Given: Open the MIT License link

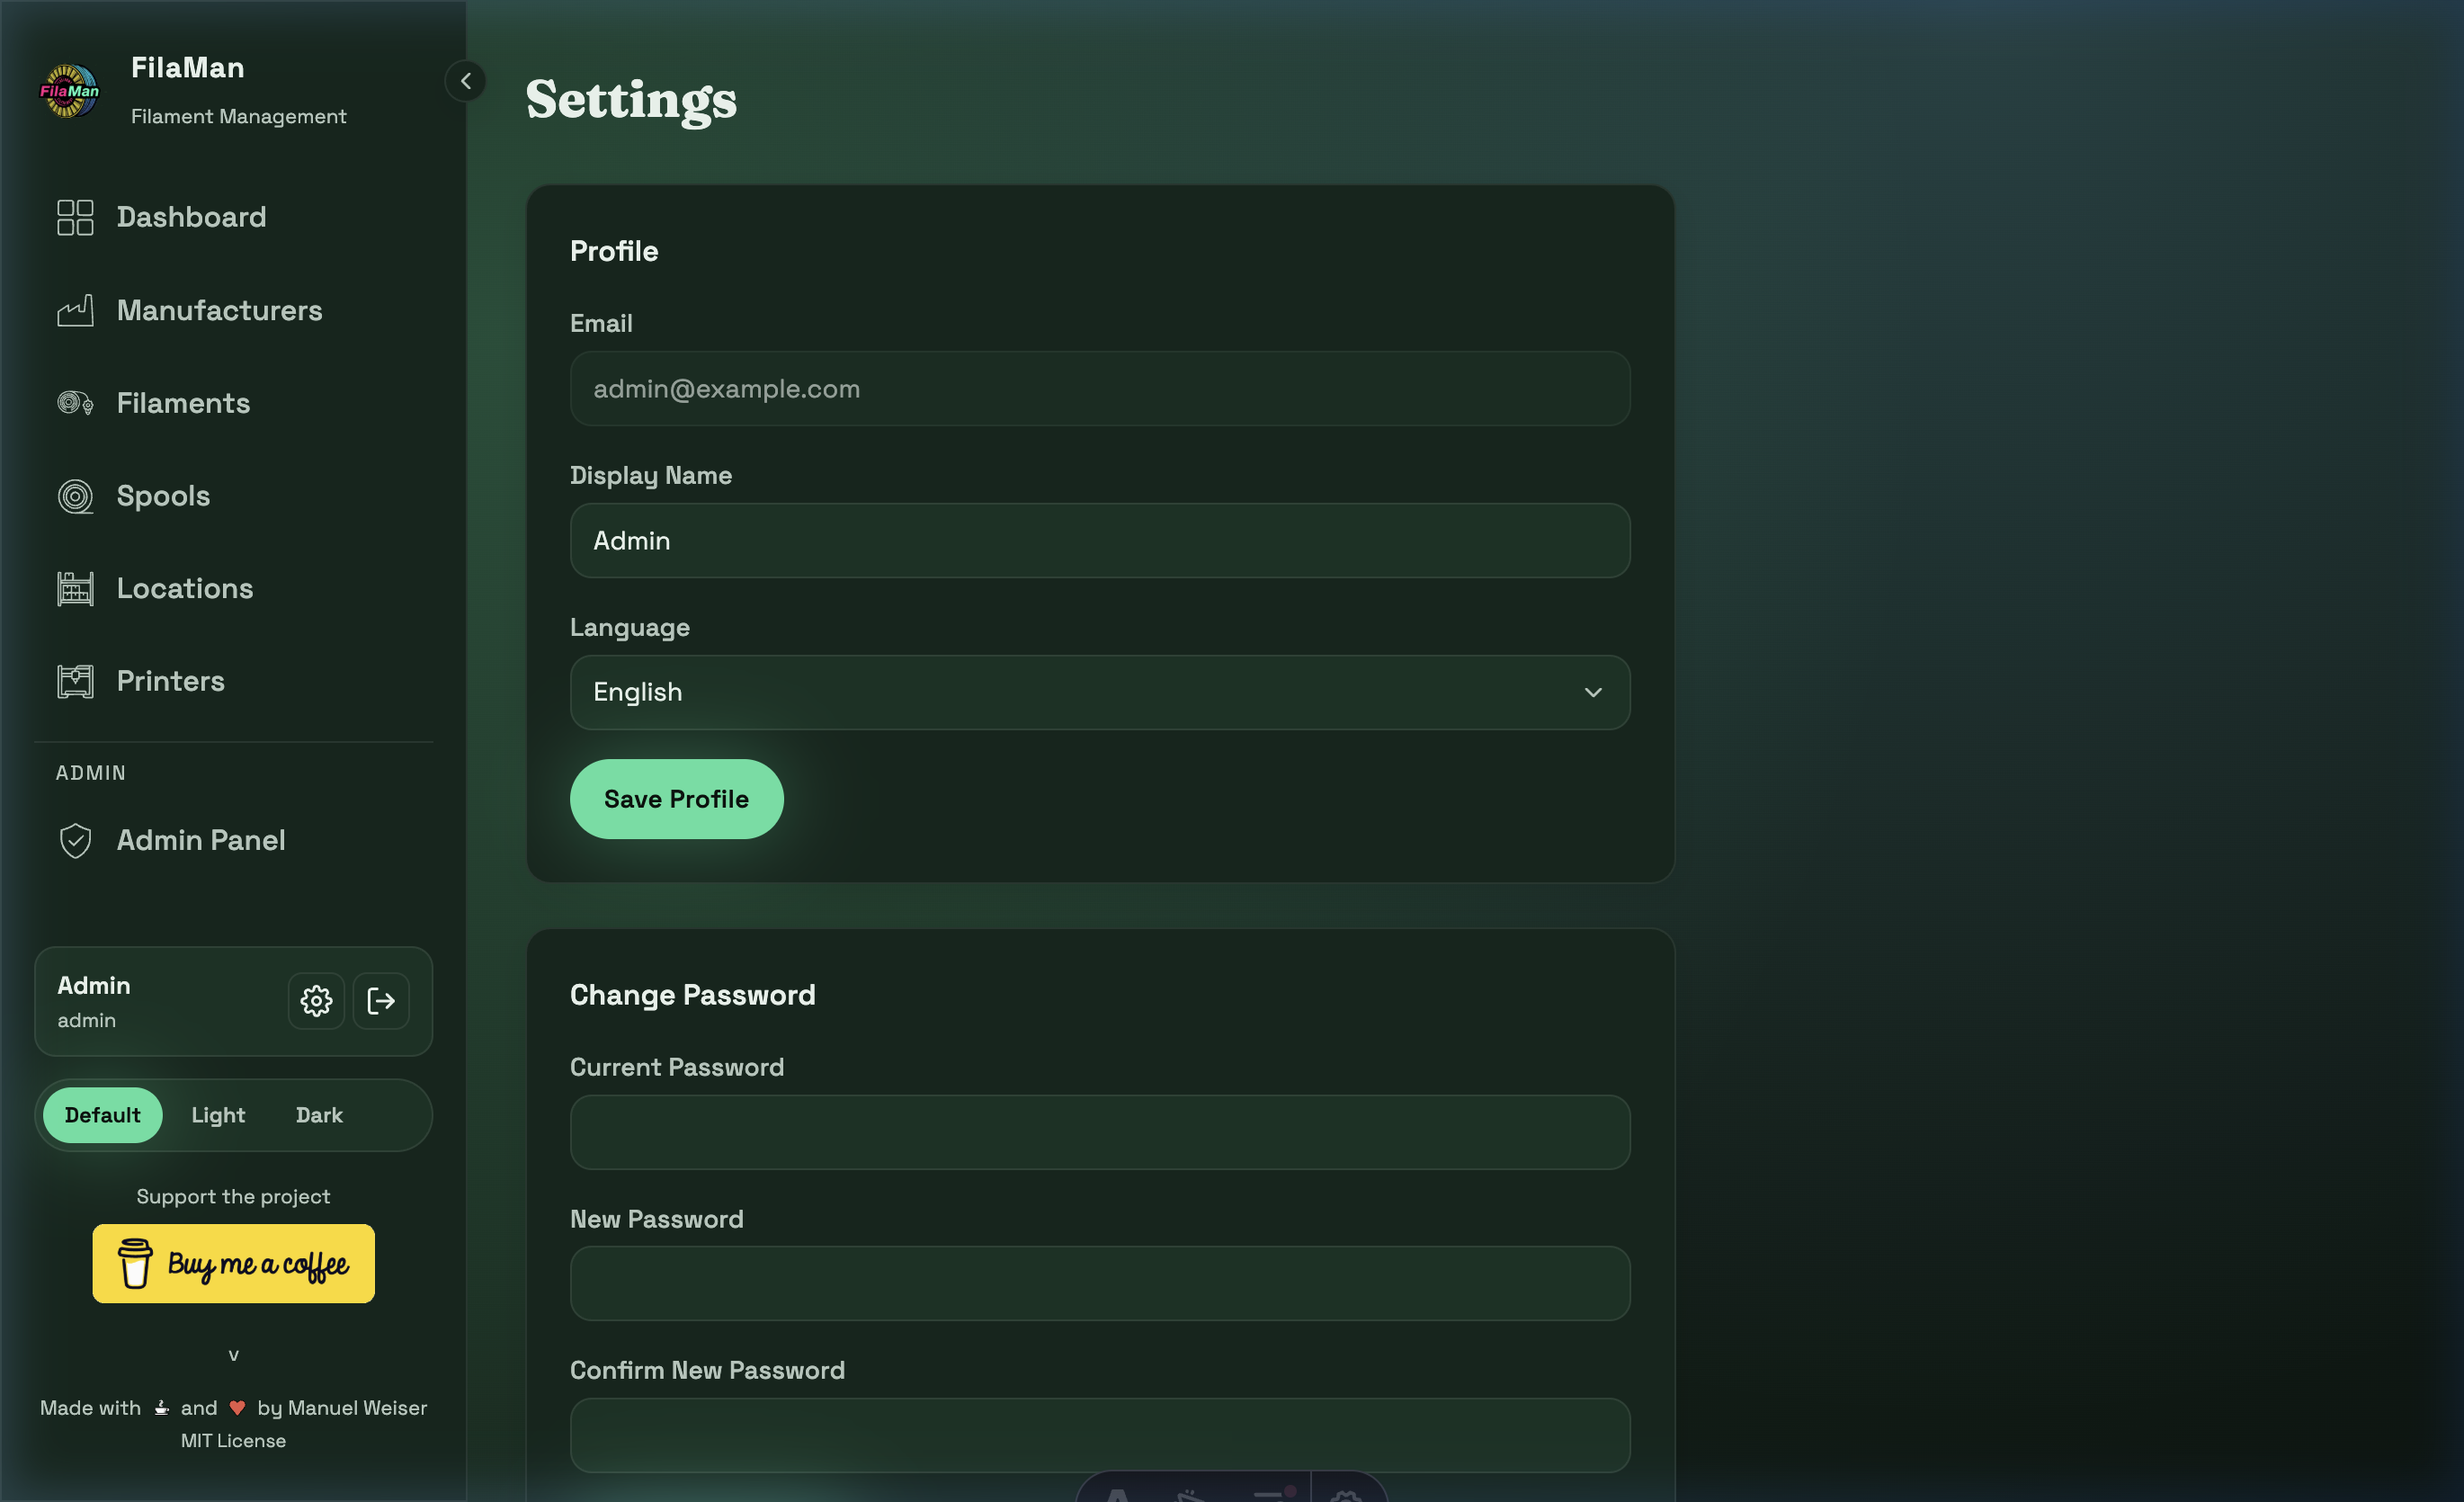Looking at the screenshot, I should [x=233, y=1440].
